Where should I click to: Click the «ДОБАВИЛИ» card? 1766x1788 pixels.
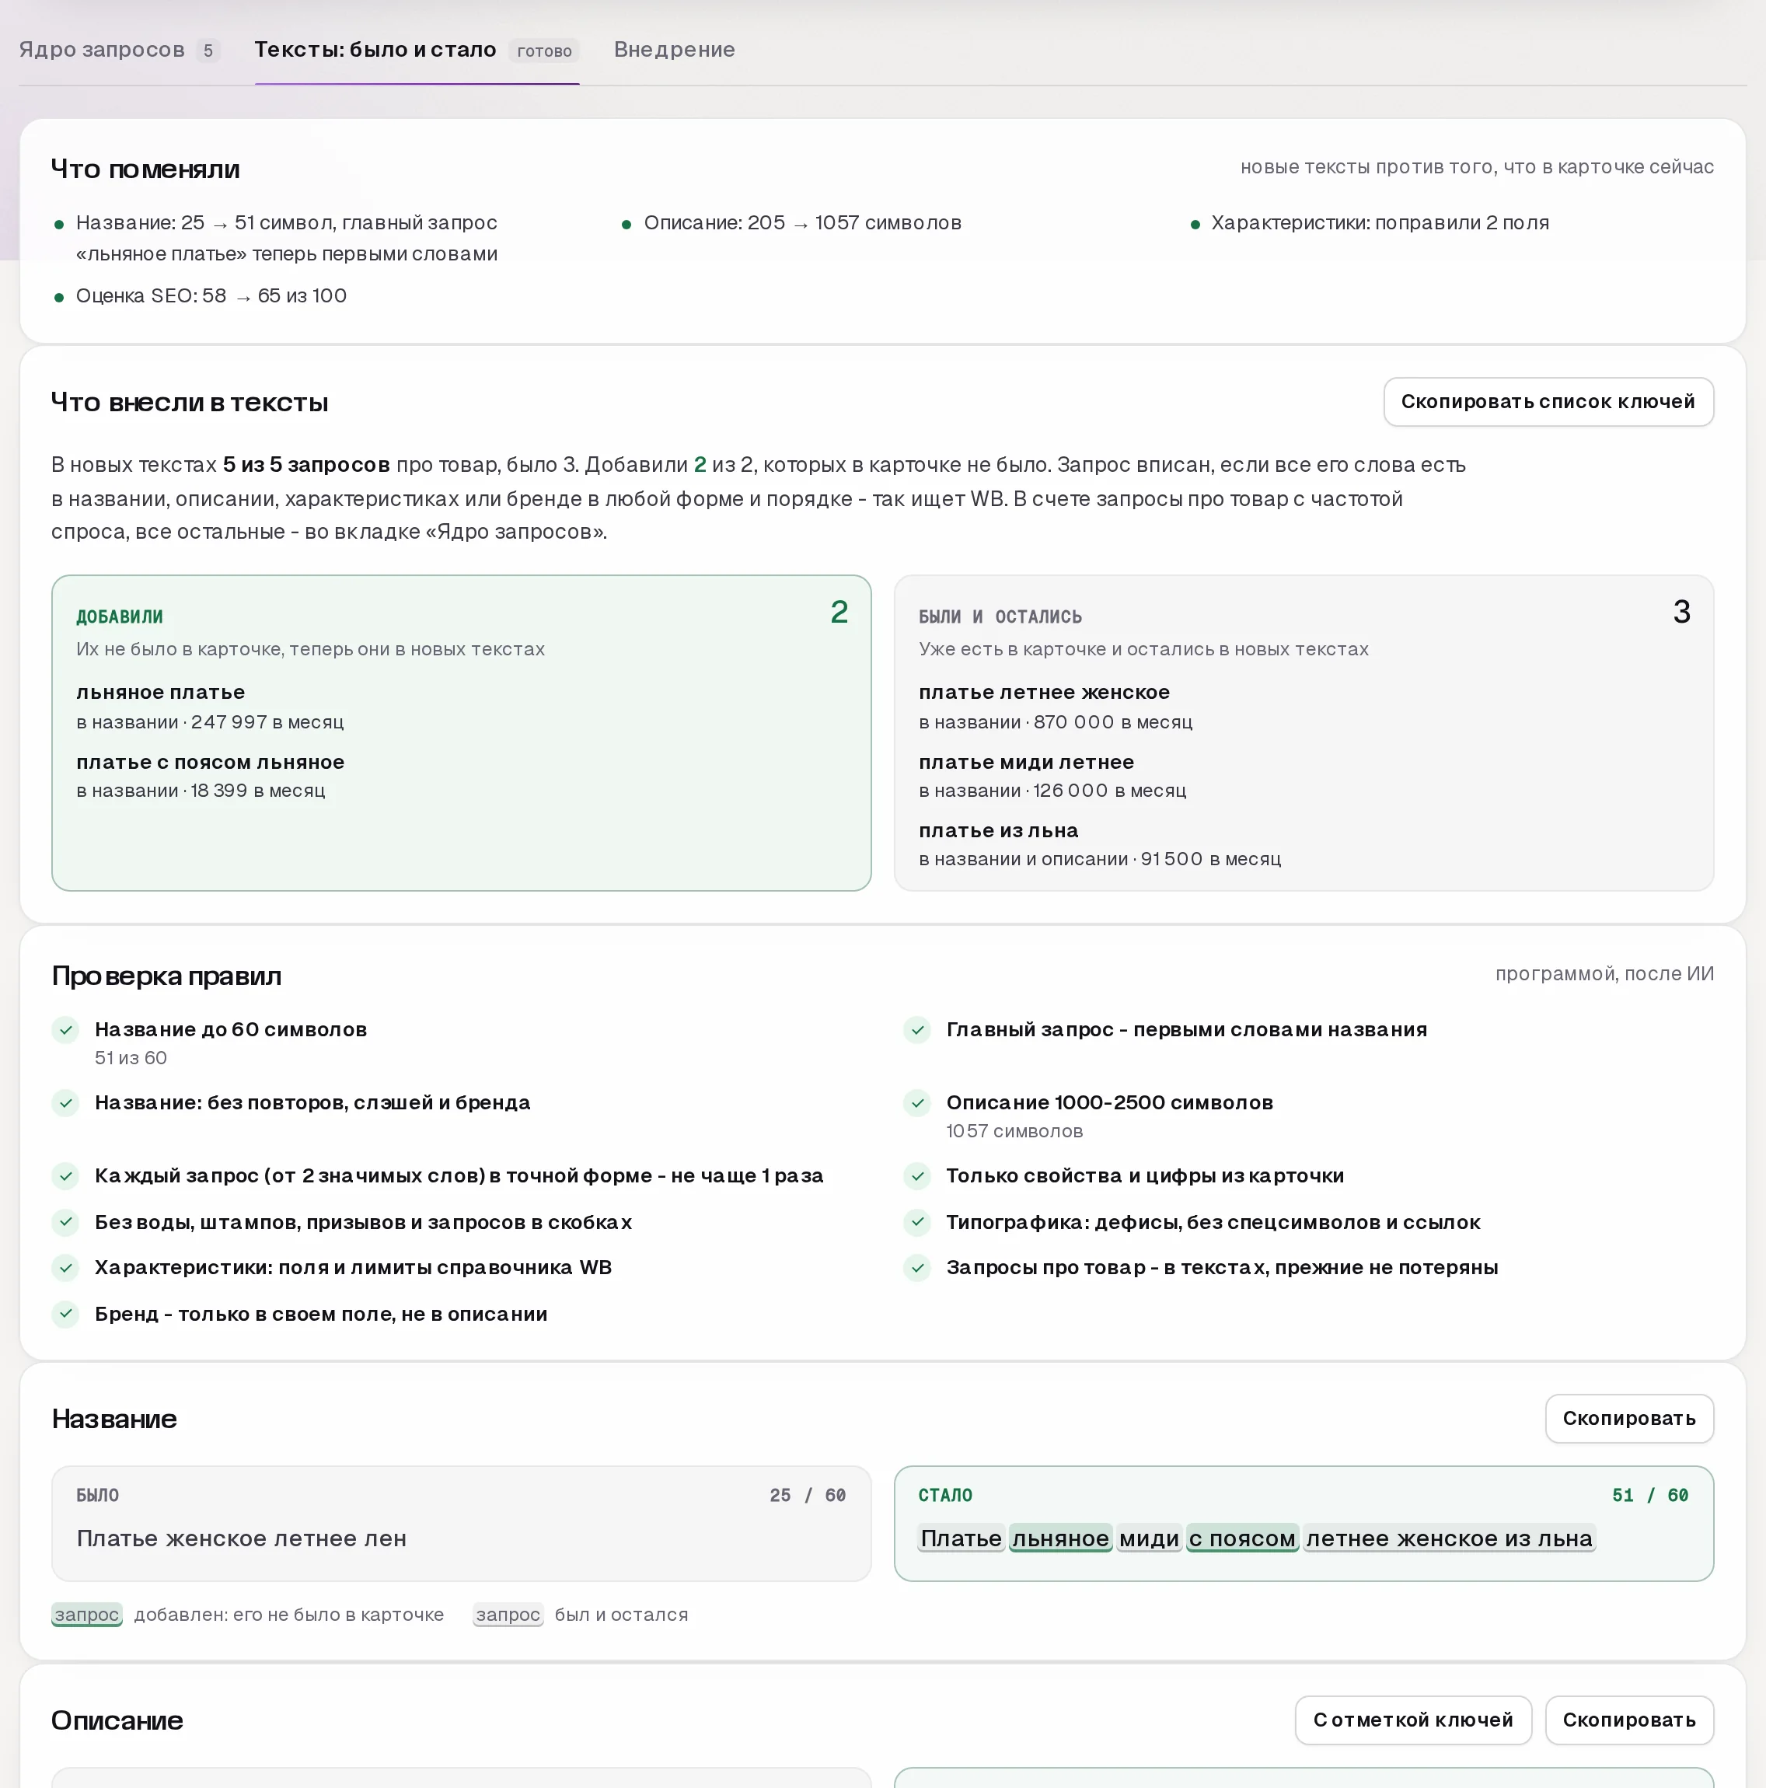[x=461, y=733]
